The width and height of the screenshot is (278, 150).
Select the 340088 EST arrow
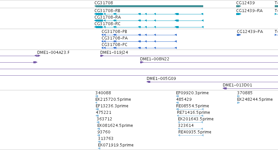(x=97, y=96)
